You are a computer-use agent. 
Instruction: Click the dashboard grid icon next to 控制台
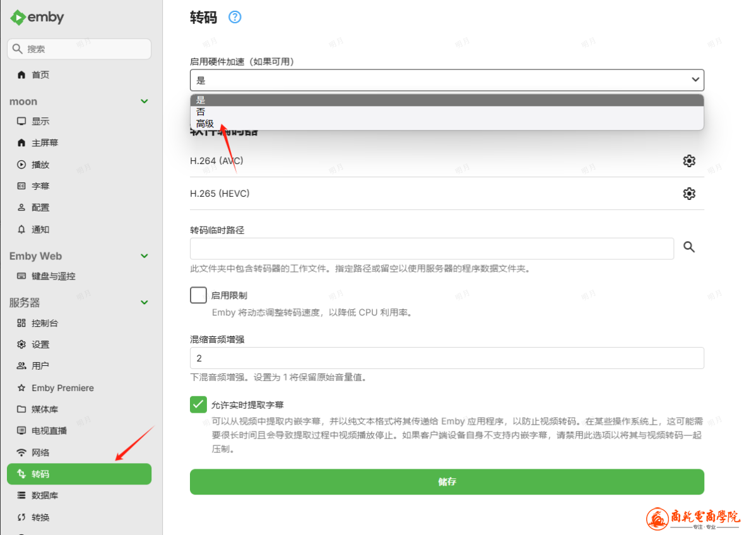tap(21, 323)
